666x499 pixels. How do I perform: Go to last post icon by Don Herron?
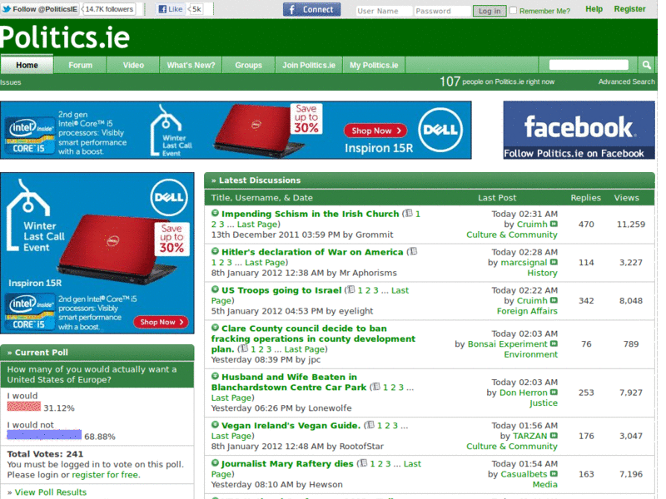click(x=554, y=392)
